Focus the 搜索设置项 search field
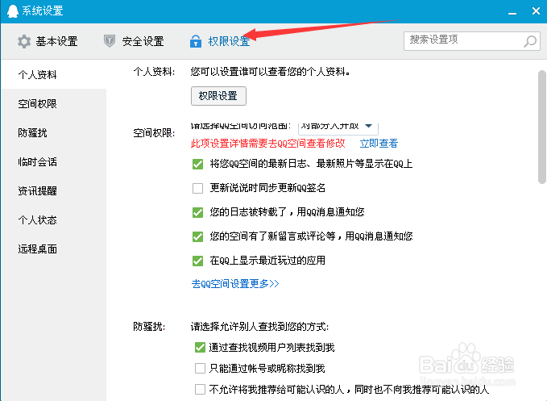Screen dimensions: 547x401 [472, 41]
